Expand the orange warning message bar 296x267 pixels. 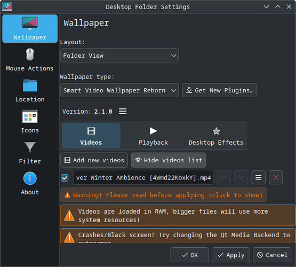[164, 195]
